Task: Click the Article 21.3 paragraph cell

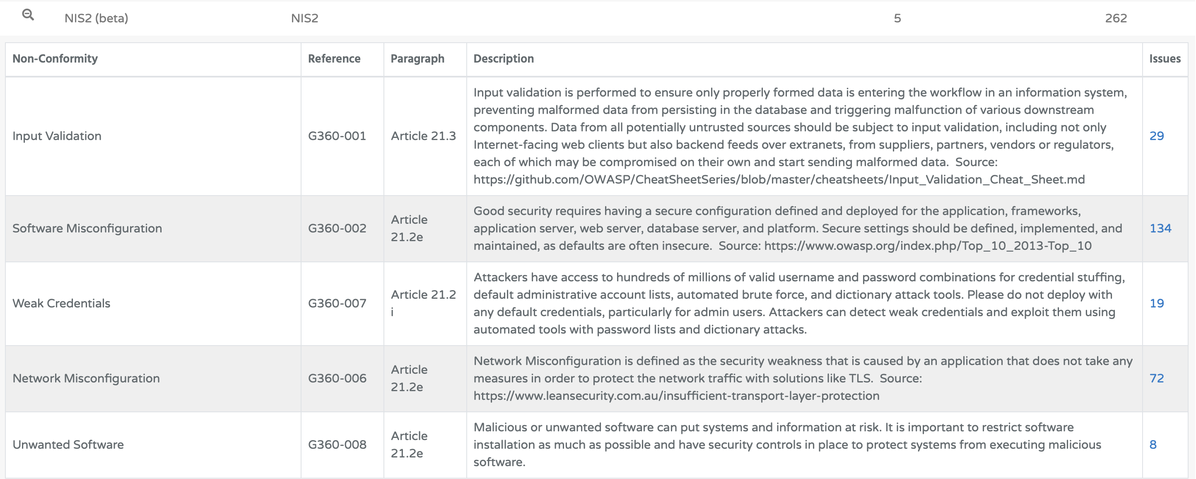Action: (x=423, y=136)
